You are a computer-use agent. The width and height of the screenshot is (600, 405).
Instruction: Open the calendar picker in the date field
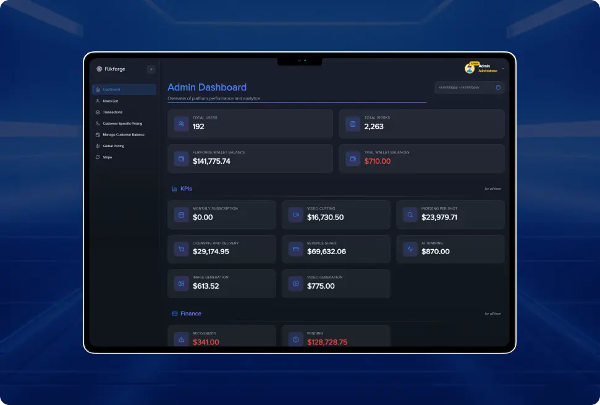[x=499, y=87]
